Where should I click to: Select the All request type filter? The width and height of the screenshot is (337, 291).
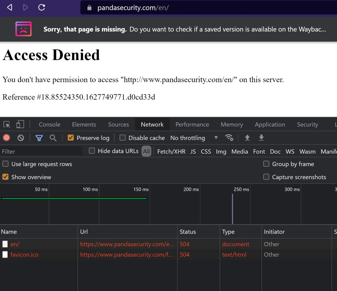tap(146, 151)
